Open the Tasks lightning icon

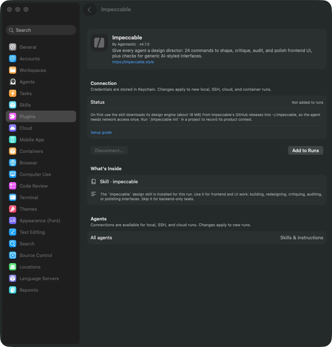(13, 93)
